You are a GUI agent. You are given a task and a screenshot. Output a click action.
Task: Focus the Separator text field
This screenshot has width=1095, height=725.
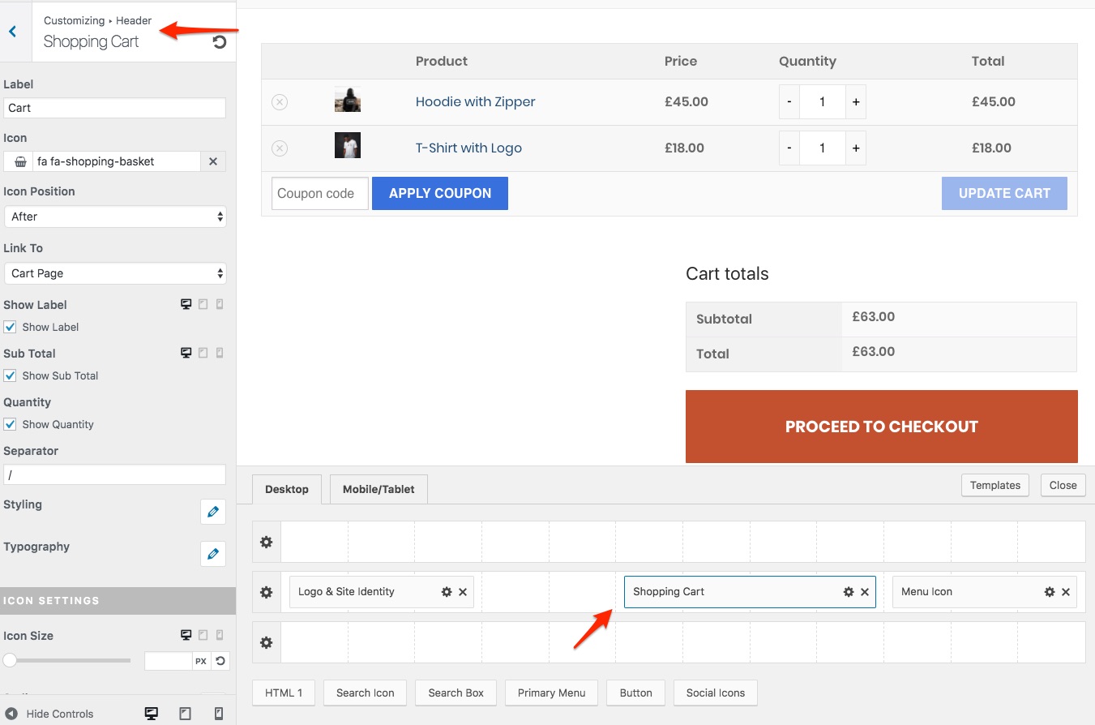pyautogui.click(x=115, y=474)
